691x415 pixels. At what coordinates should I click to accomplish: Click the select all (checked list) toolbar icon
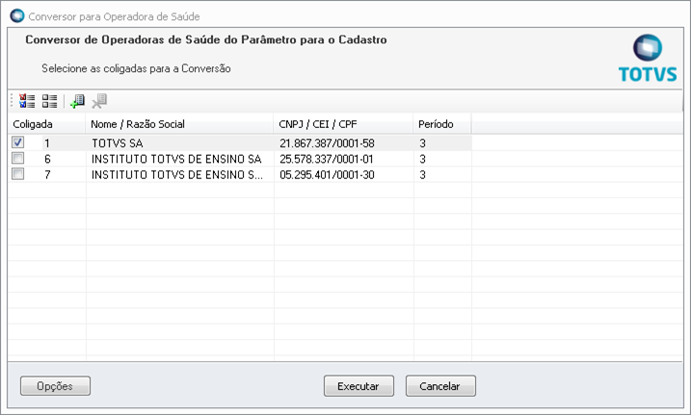[27, 100]
